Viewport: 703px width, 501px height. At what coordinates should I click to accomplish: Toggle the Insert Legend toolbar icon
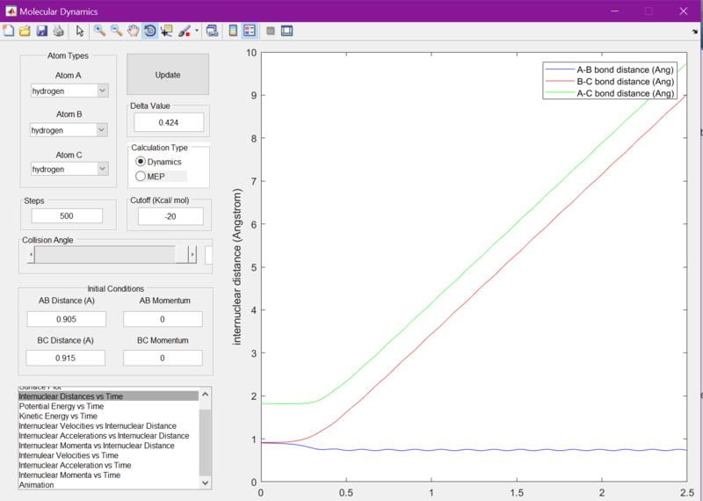[250, 31]
